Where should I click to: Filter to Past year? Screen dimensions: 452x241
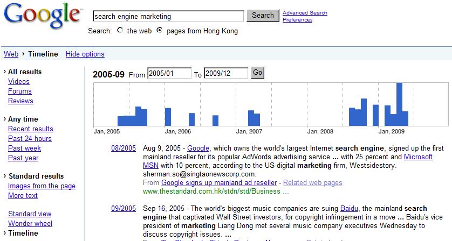tap(23, 158)
